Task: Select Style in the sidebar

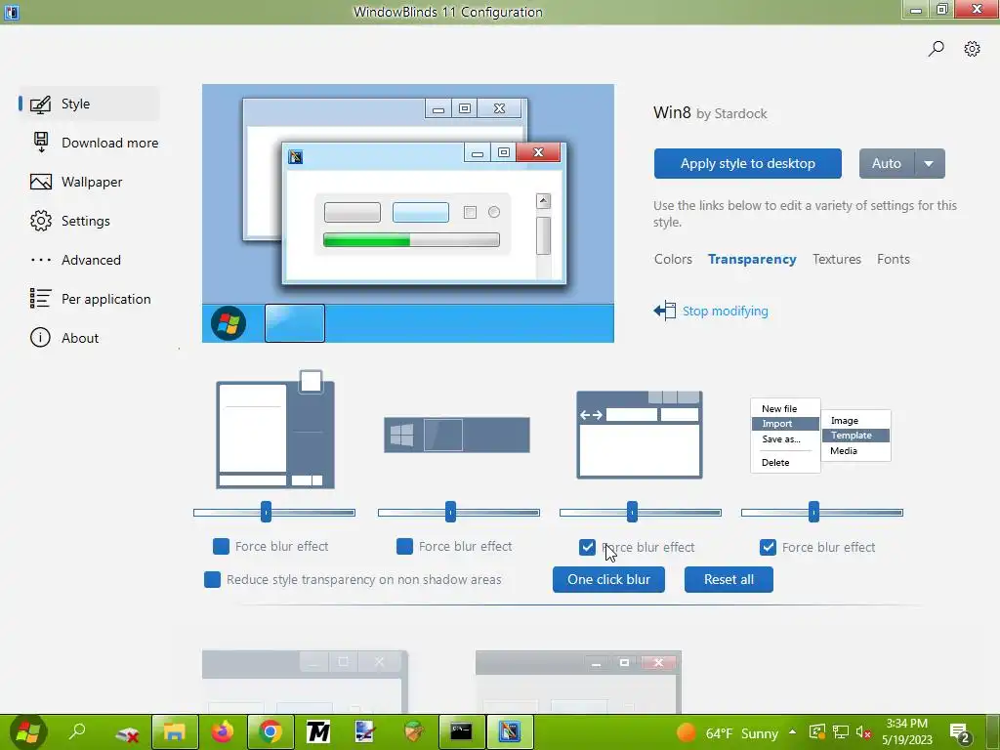Action: (x=88, y=104)
